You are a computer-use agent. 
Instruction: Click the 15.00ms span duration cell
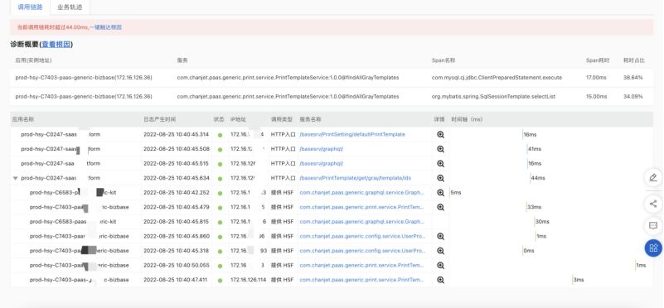click(596, 97)
